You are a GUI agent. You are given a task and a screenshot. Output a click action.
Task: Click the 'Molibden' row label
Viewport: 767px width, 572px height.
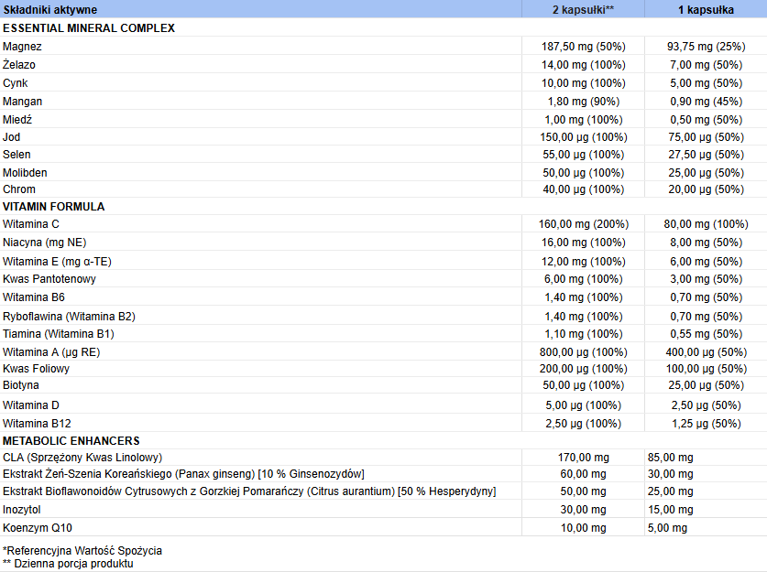point(25,173)
